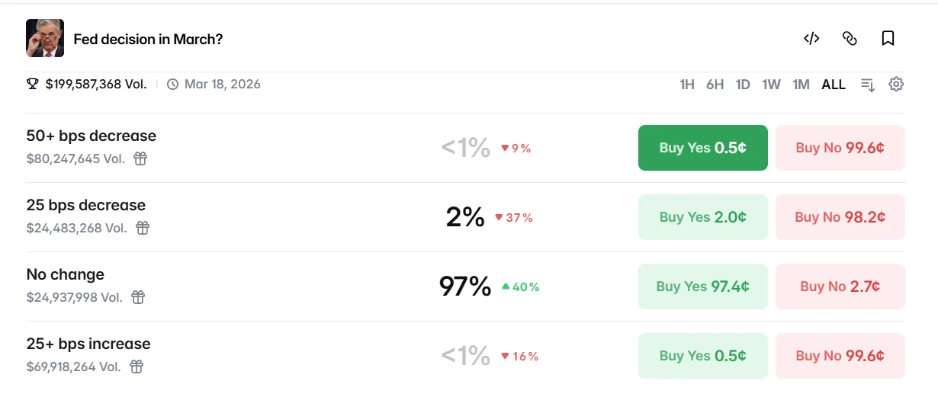Viewport: 938px width, 413px height.
Task: Buy No at 99.6¢ for 25+ bps increase
Action: tap(840, 356)
